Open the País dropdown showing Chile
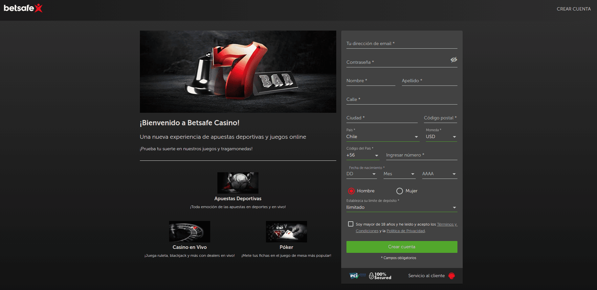Screen dimensions: 597x290 383,137
